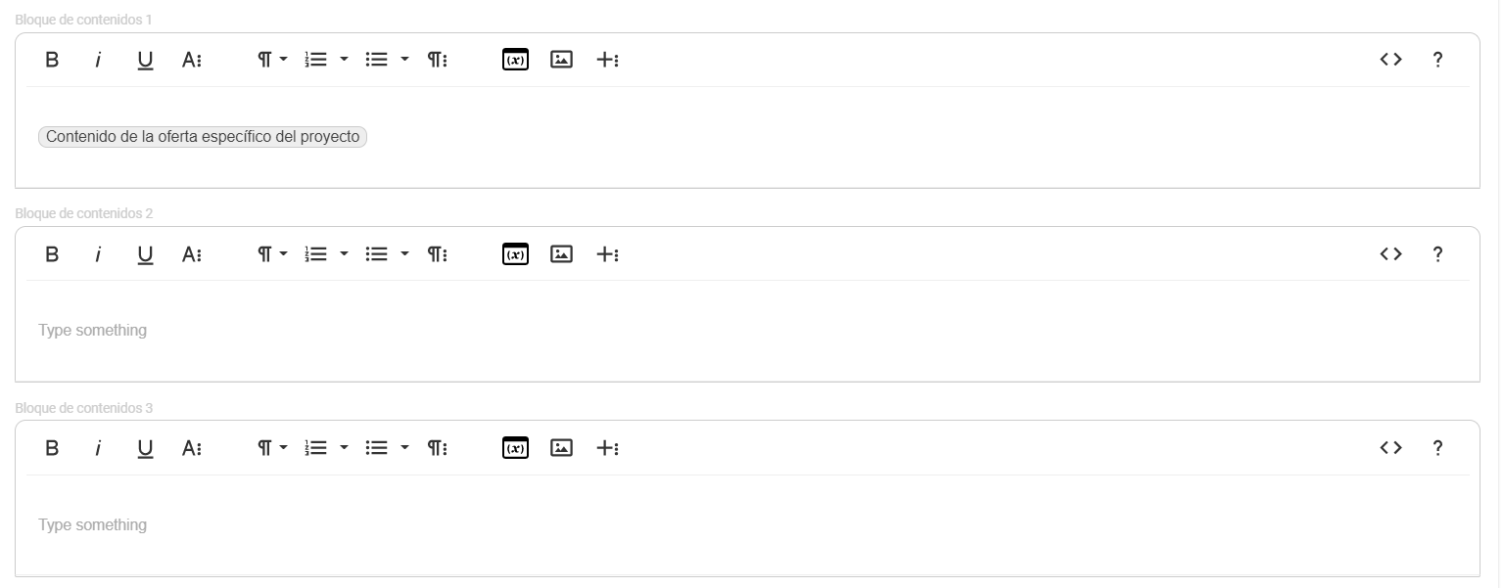Open more insert options in block 3
The height and width of the screenshot is (588, 1504).
607,448
